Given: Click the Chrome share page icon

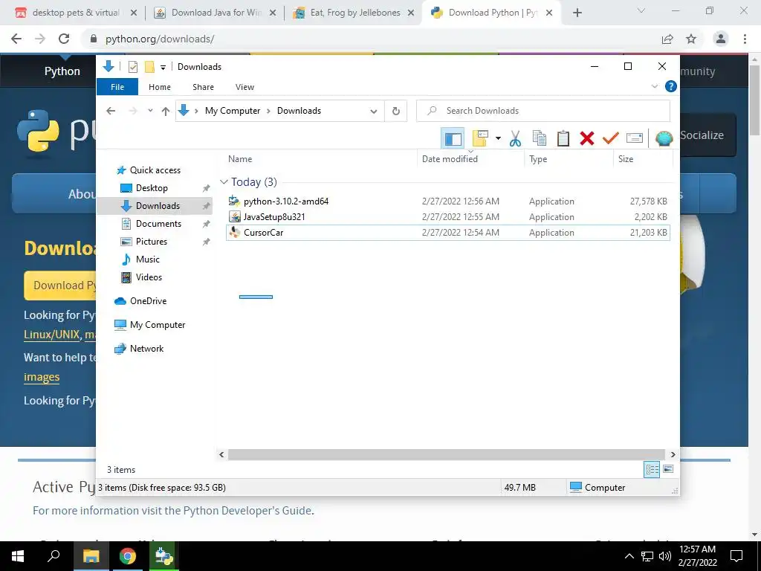Looking at the screenshot, I should (x=667, y=39).
